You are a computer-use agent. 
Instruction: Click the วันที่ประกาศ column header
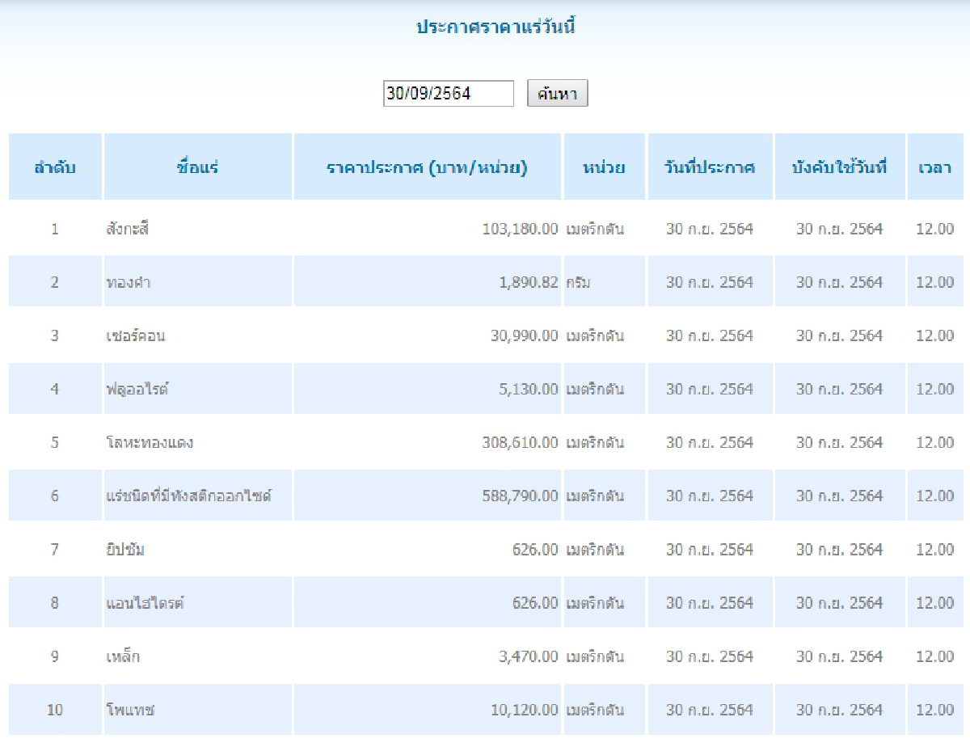tap(710, 168)
